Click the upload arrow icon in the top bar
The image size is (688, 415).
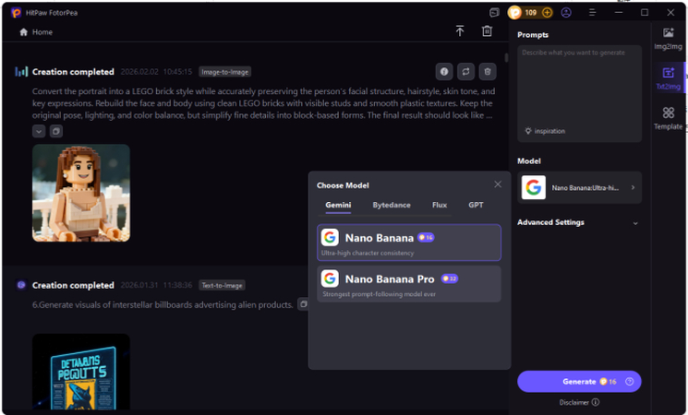(x=459, y=31)
